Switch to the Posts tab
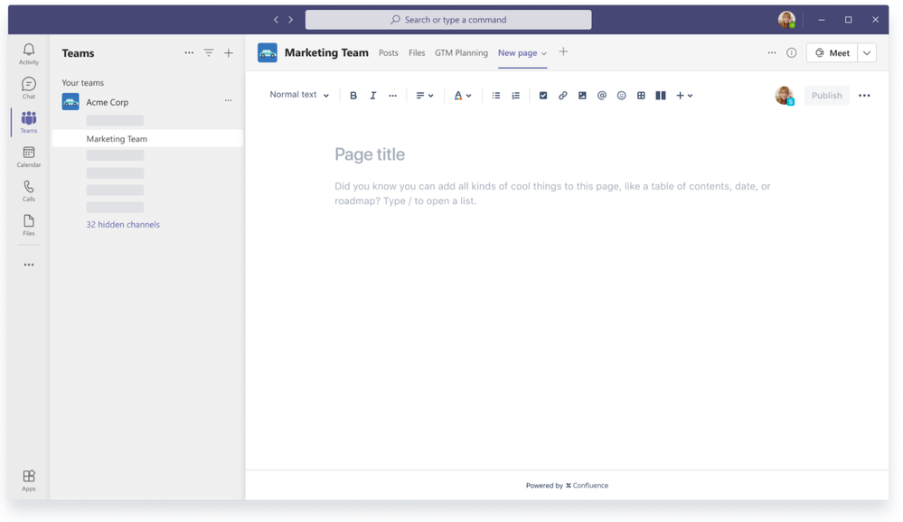The width and height of the screenshot is (903, 522). (388, 53)
